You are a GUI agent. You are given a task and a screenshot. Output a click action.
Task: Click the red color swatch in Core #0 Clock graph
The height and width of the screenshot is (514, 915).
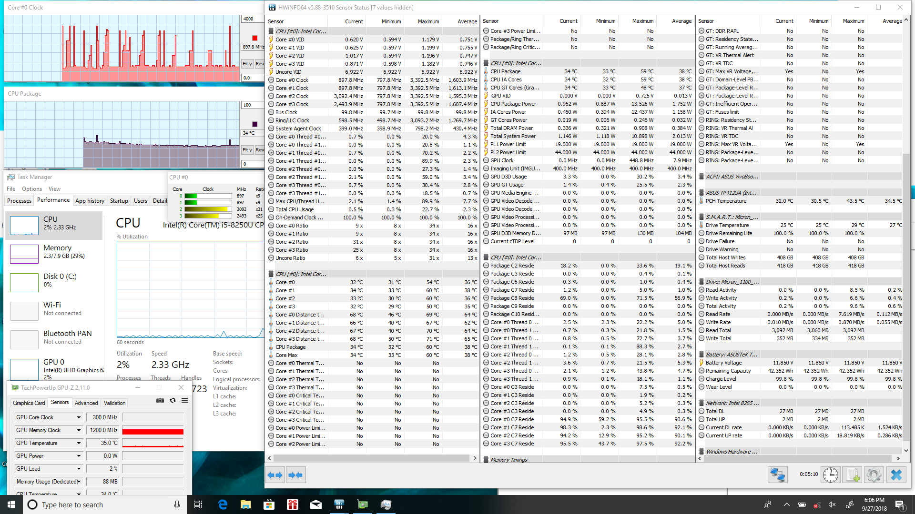pyautogui.click(x=254, y=38)
